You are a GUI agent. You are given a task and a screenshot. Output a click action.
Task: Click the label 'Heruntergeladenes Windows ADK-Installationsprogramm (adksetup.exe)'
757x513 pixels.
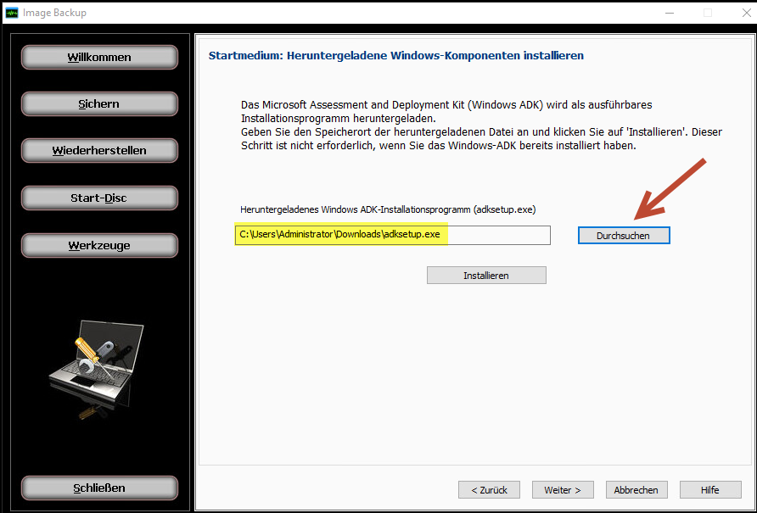(x=388, y=209)
